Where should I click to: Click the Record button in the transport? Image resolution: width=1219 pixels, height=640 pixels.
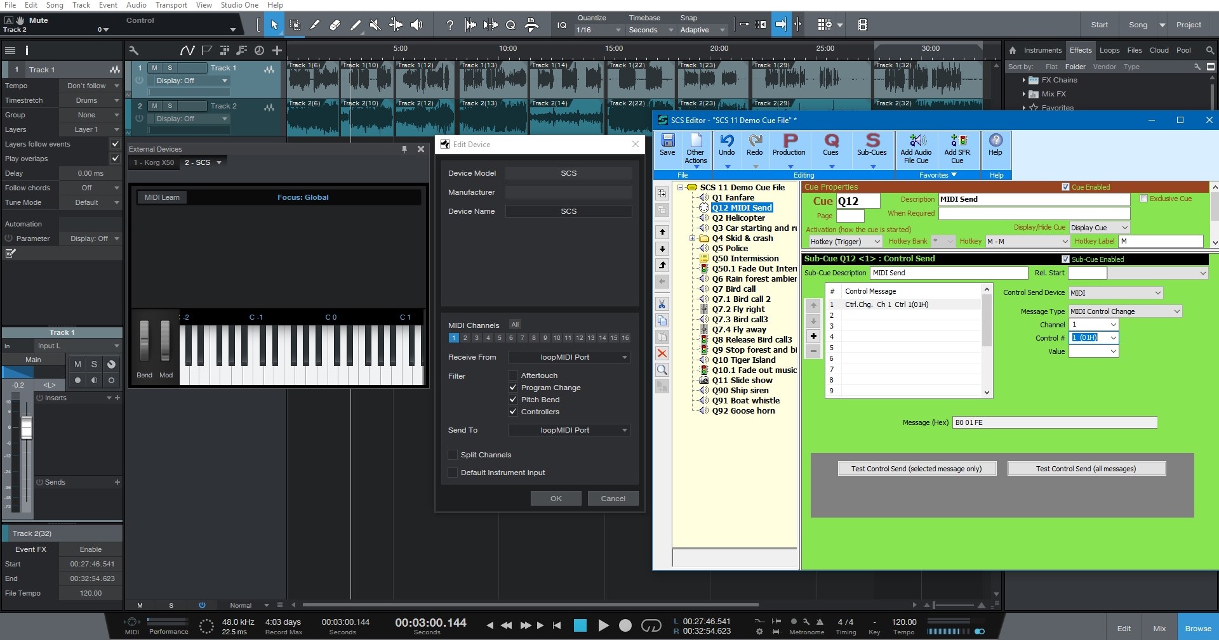[x=625, y=625]
